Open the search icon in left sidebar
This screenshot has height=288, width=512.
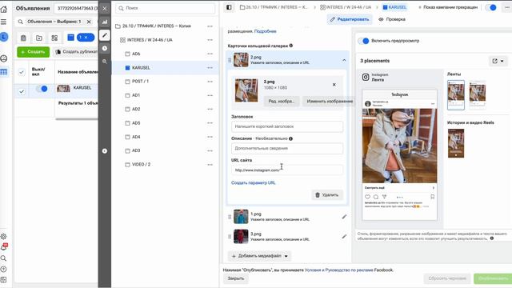pyautogui.click(x=3, y=258)
